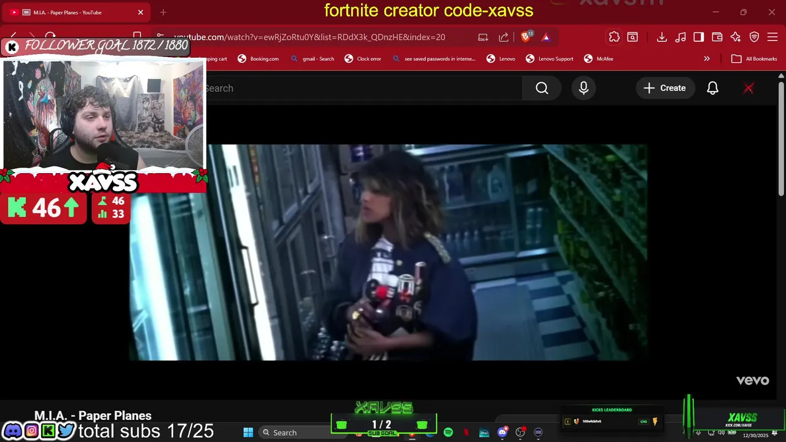Click the Twitter bird icon in overlay
The width and height of the screenshot is (786, 442).
66,431
